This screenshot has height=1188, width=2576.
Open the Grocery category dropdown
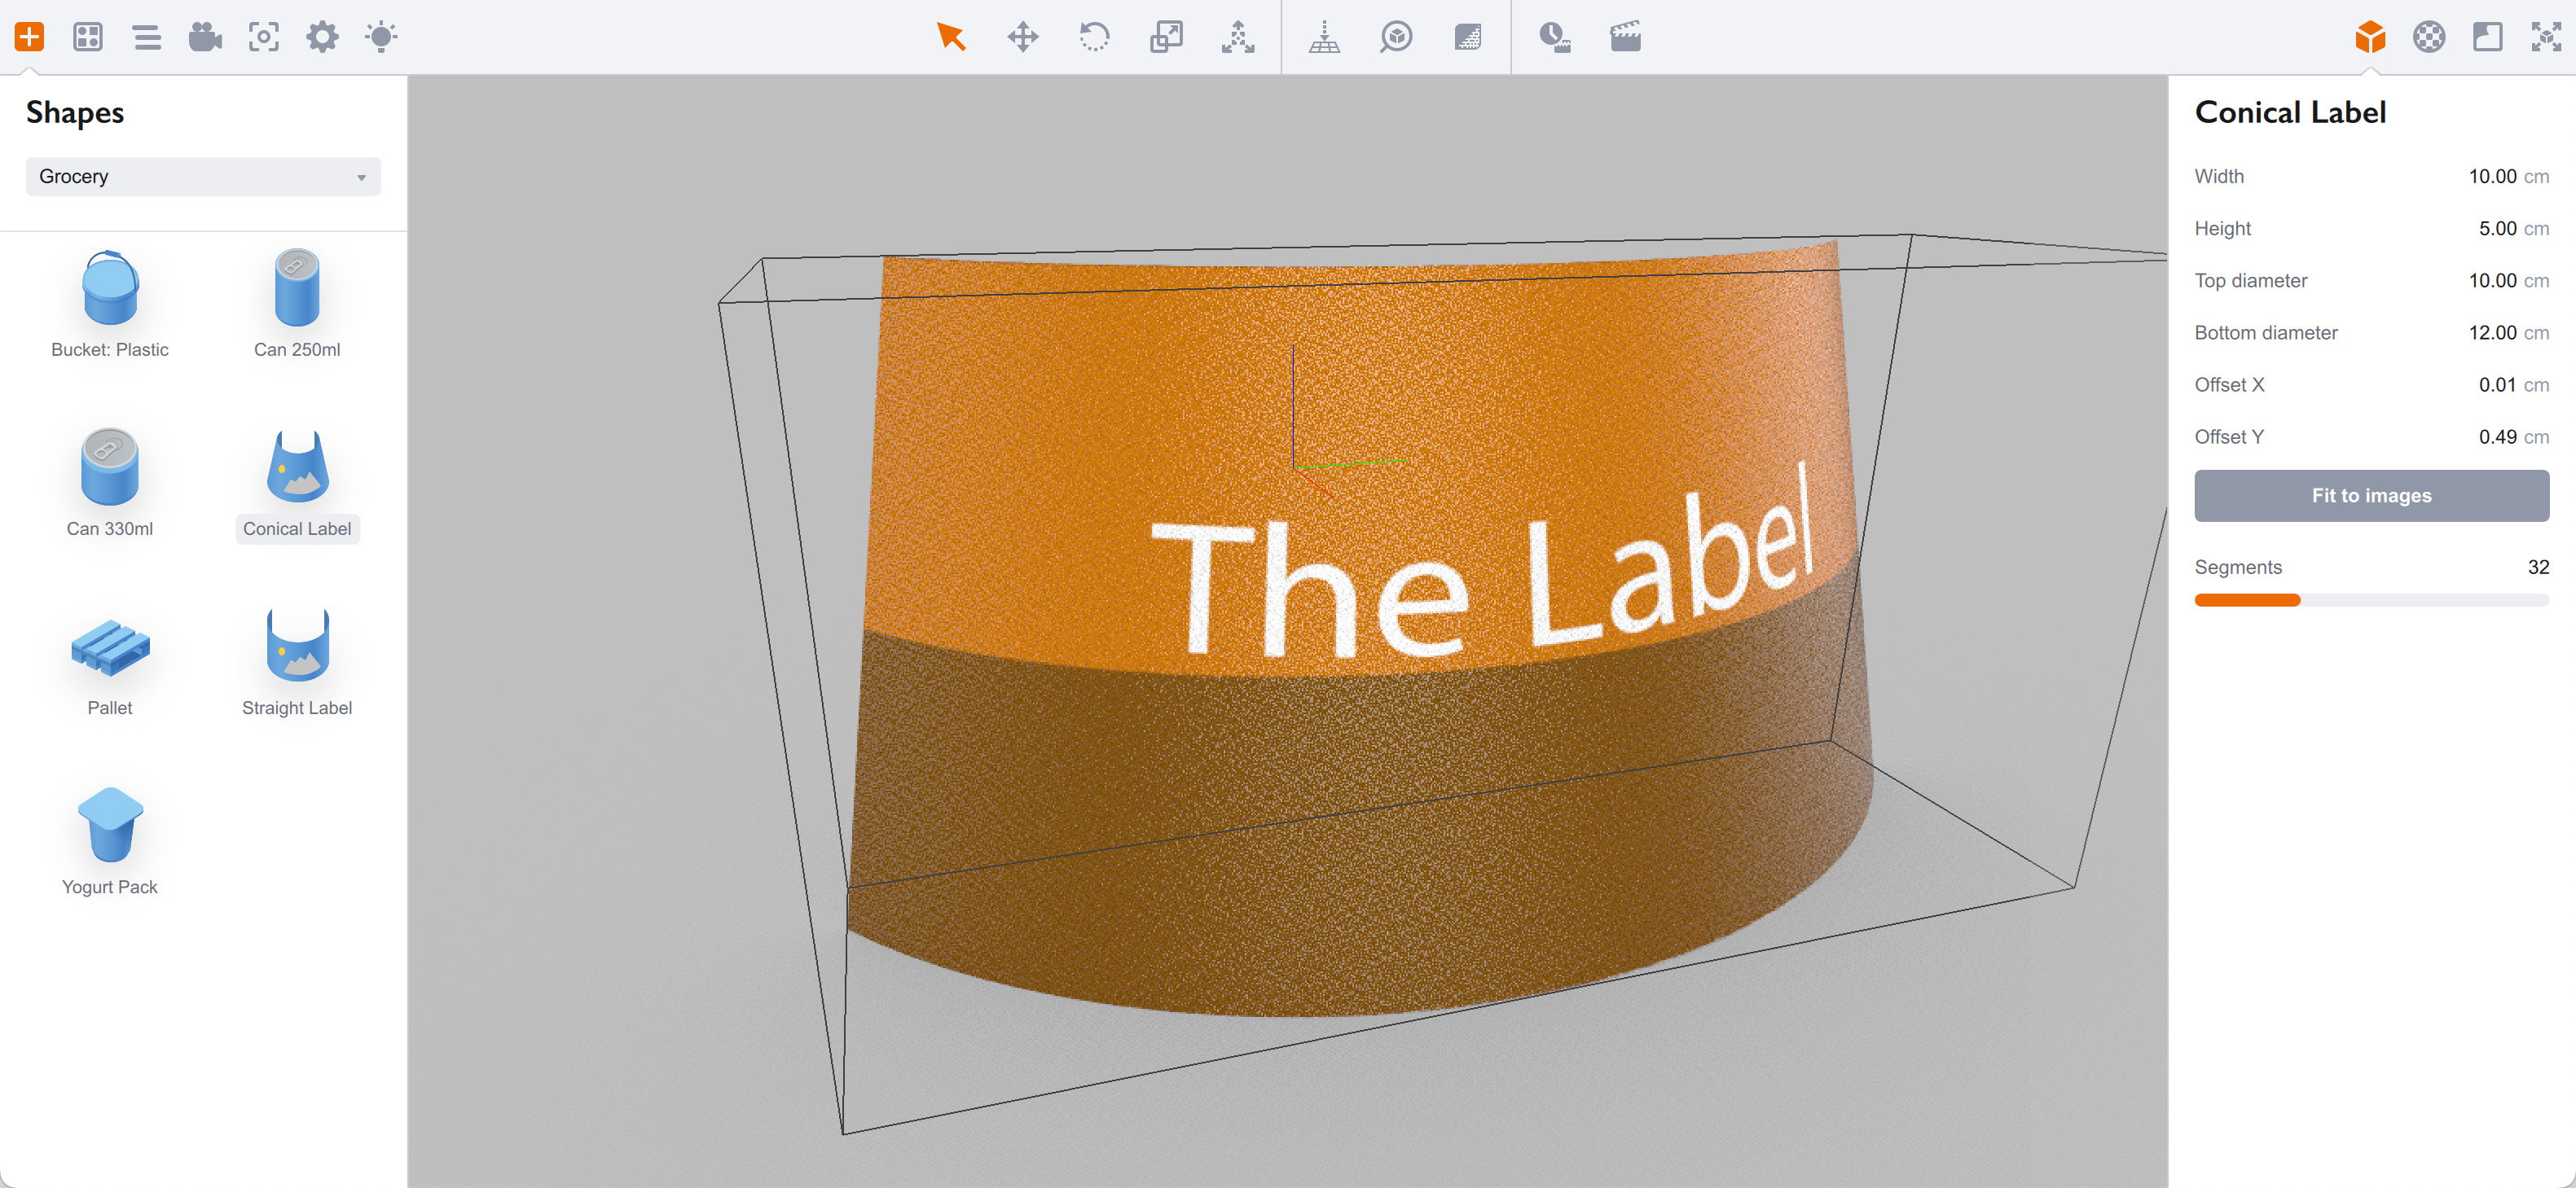pos(203,176)
